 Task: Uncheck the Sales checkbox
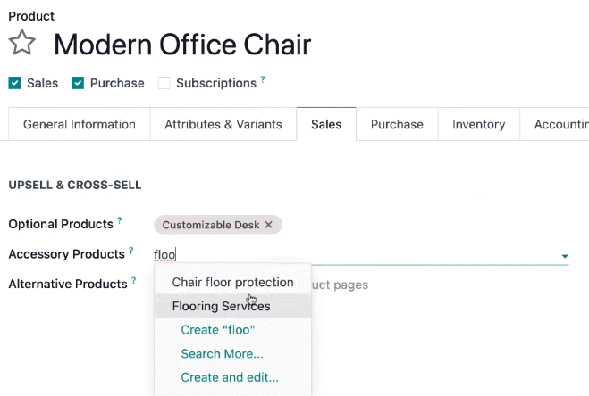point(14,83)
